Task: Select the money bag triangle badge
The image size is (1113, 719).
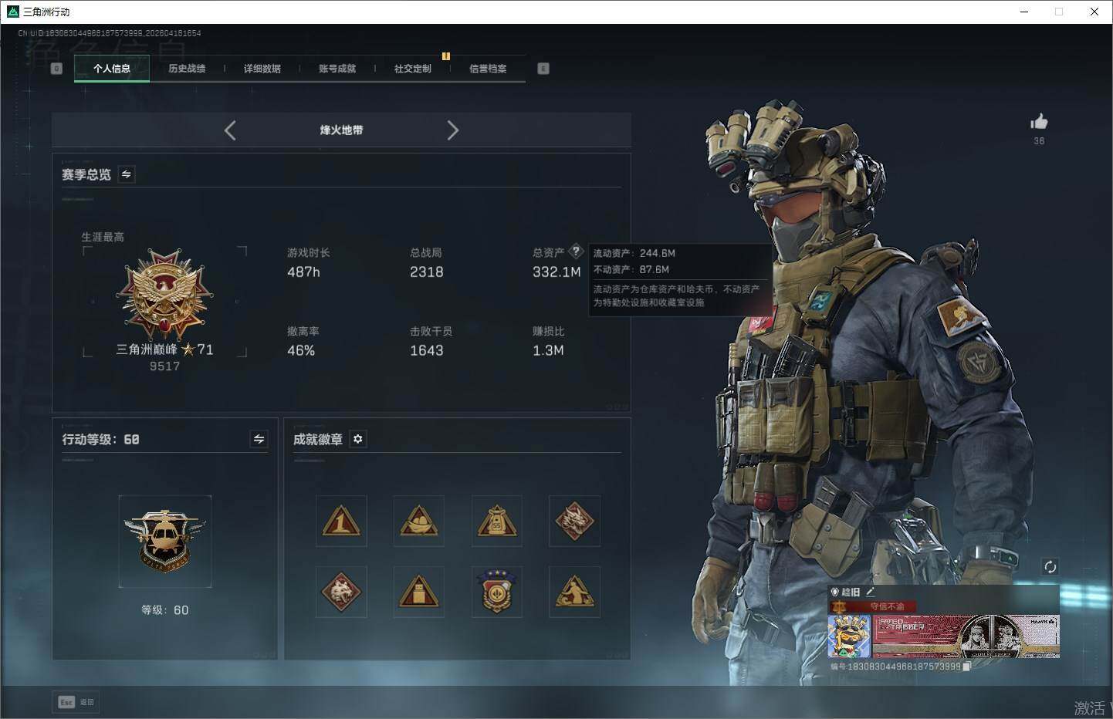Action: pyautogui.click(x=497, y=521)
